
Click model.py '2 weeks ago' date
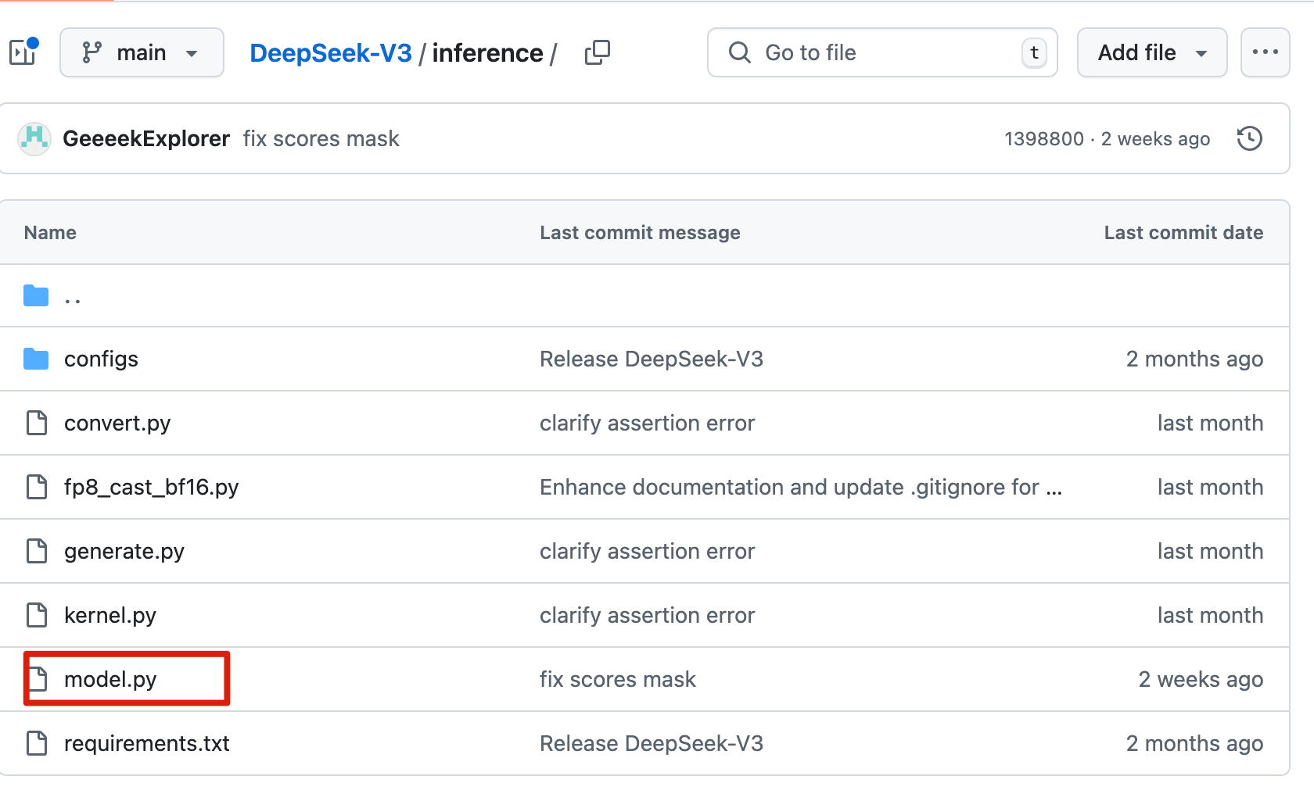[1201, 679]
